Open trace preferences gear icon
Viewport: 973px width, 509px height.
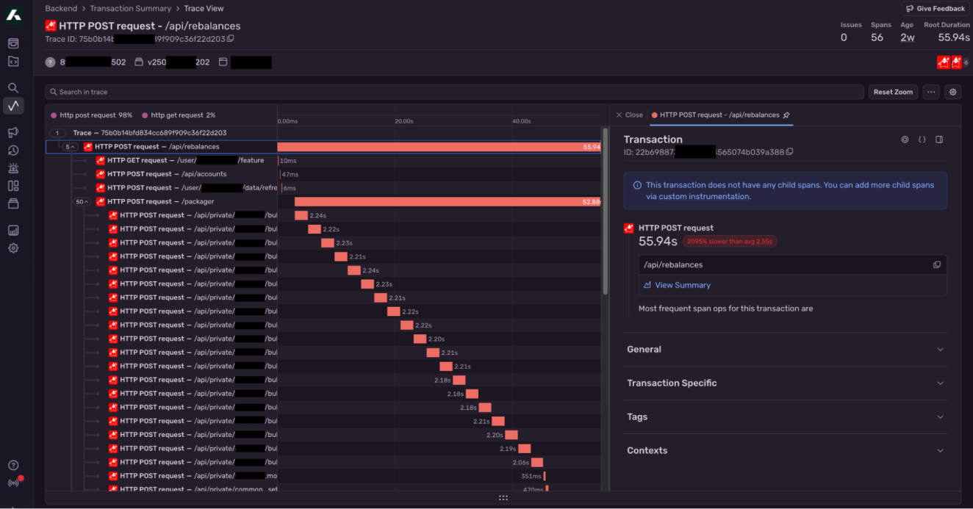tap(953, 92)
